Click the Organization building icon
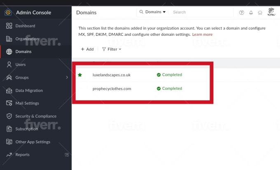The image size is (280, 170). coord(9,39)
